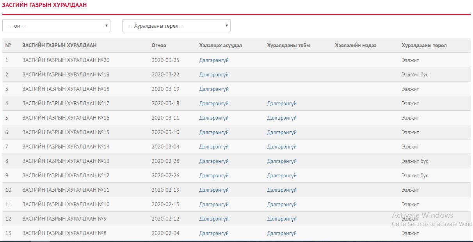Open Хуралдааны тойм link for meeting №14
This screenshot has height=242, width=473.
(x=282, y=147)
